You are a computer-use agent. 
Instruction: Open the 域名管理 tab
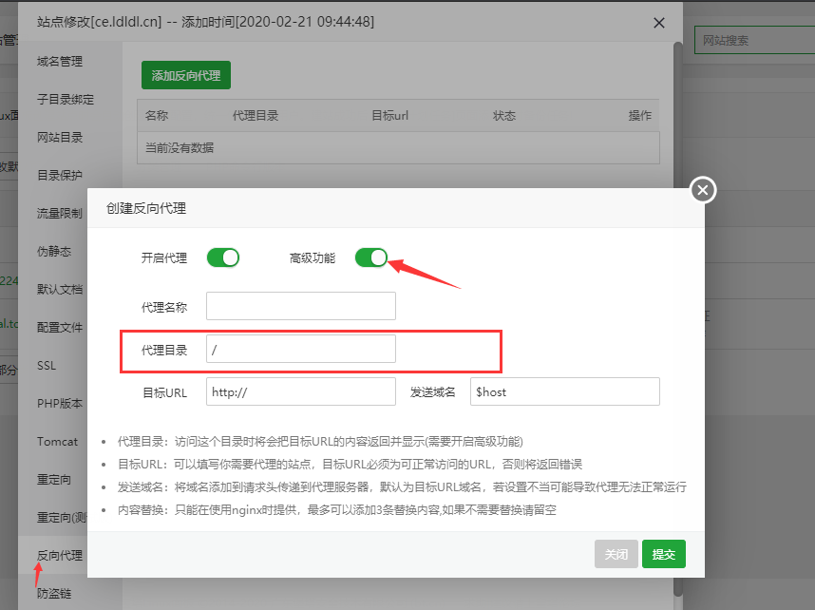[x=60, y=62]
